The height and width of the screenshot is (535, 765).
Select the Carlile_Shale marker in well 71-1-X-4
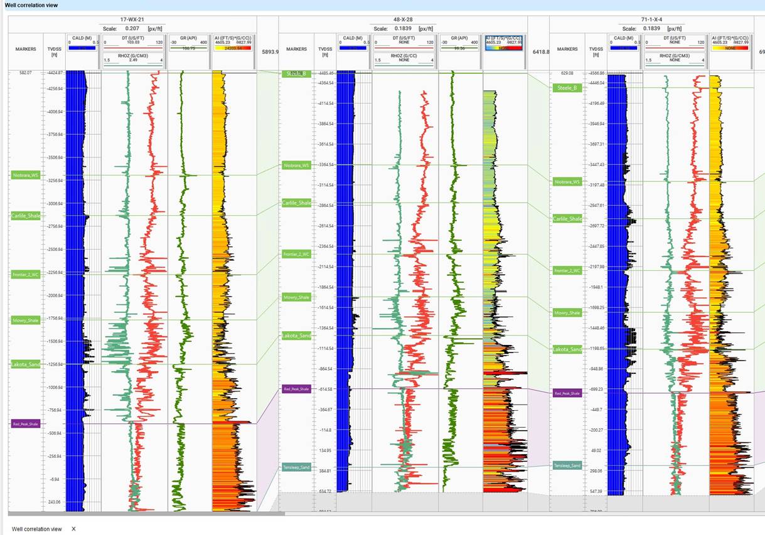click(x=567, y=219)
